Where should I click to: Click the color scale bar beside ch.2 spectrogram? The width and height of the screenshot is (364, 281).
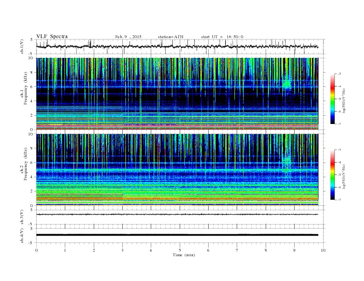pyautogui.click(x=332, y=174)
